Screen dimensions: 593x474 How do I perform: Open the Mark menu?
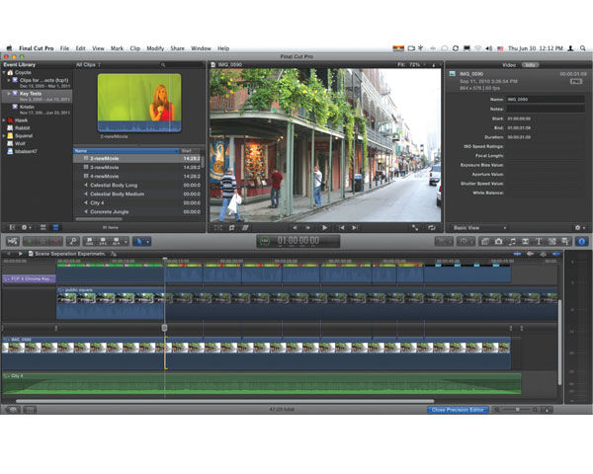(x=117, y=48)
